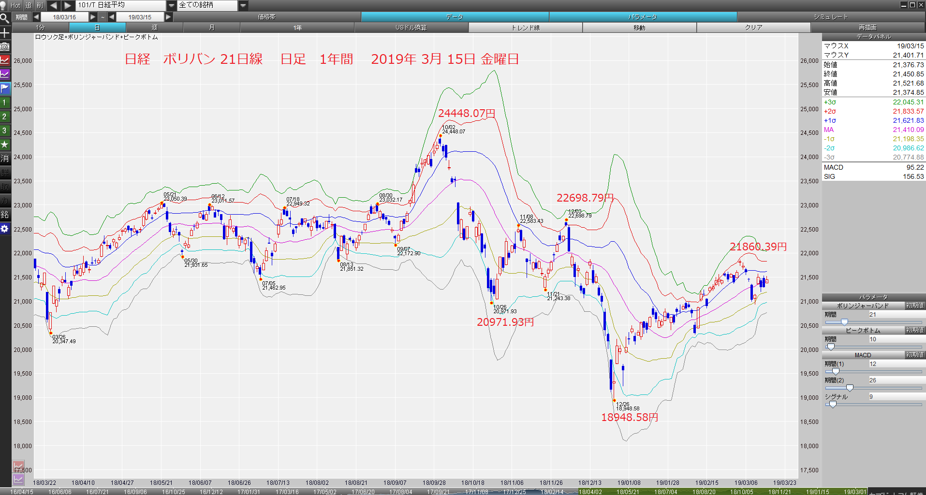
Task: Click the 取 sidebar button
Action: click(x=5, y=187)
